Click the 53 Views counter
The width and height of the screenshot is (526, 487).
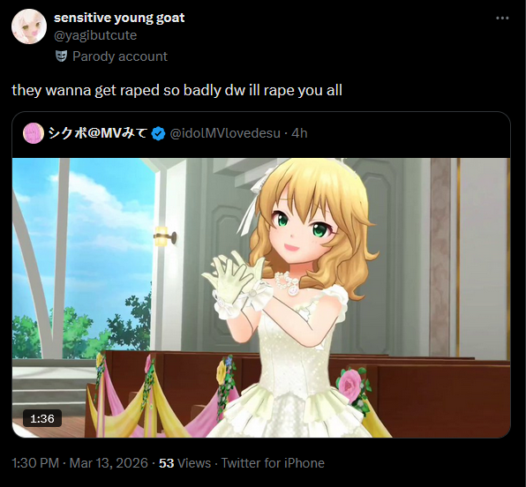coord(184,463)
